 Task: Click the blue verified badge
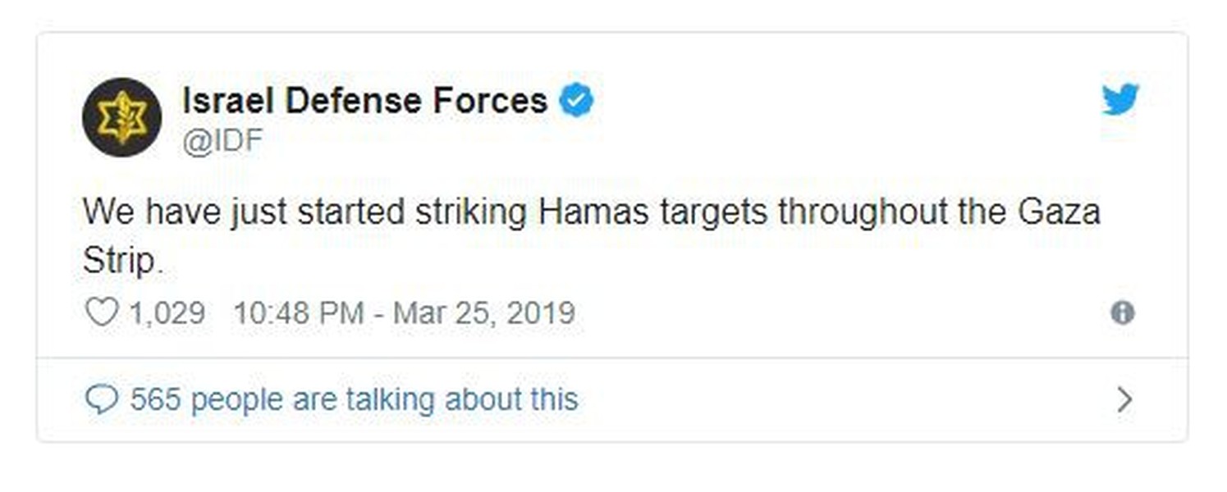[x=576, y=100]
